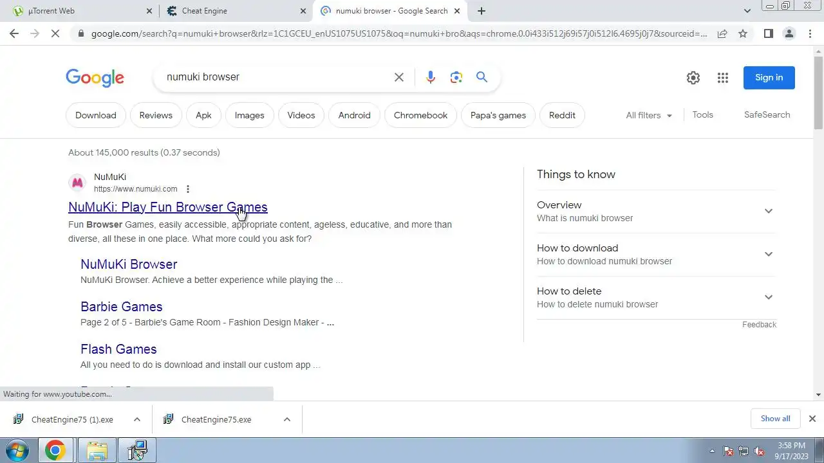Click the Google logo
The height and width of the screenshot is (463, 824).
tap(95, 78)
